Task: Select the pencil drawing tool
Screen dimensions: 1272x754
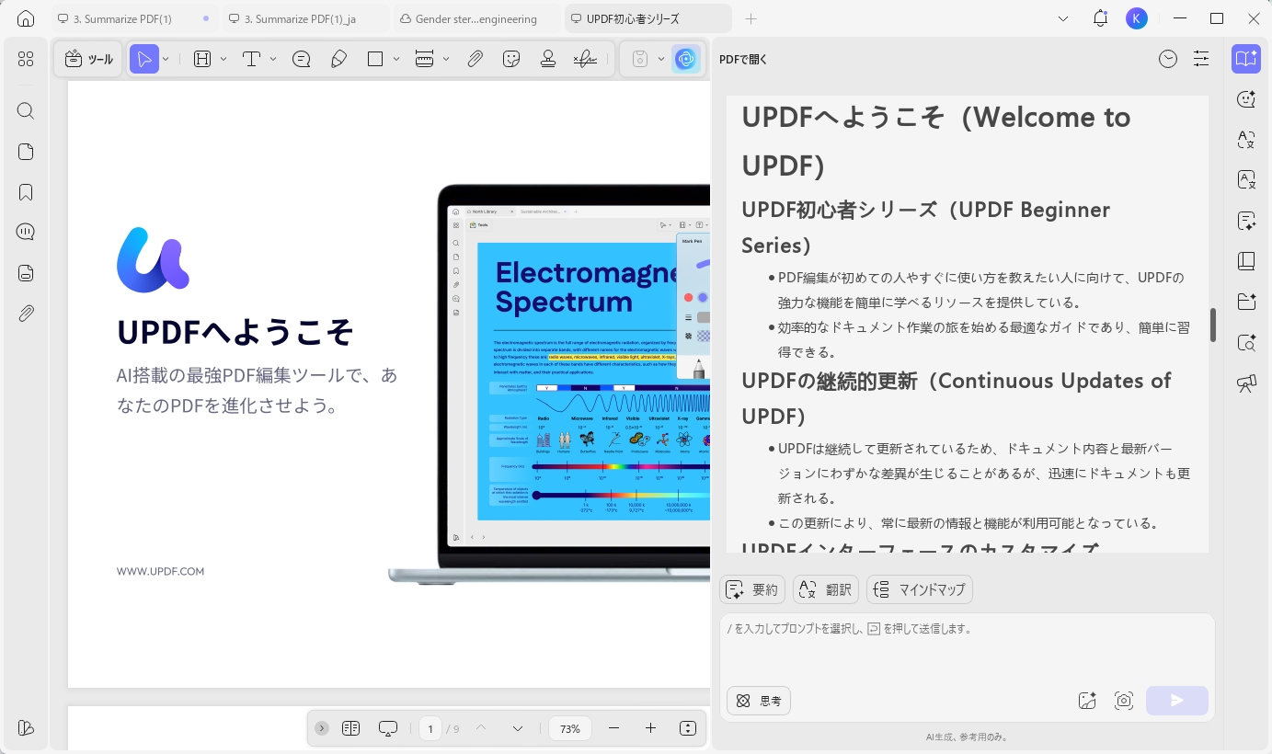Action: (x=338, y=60)
